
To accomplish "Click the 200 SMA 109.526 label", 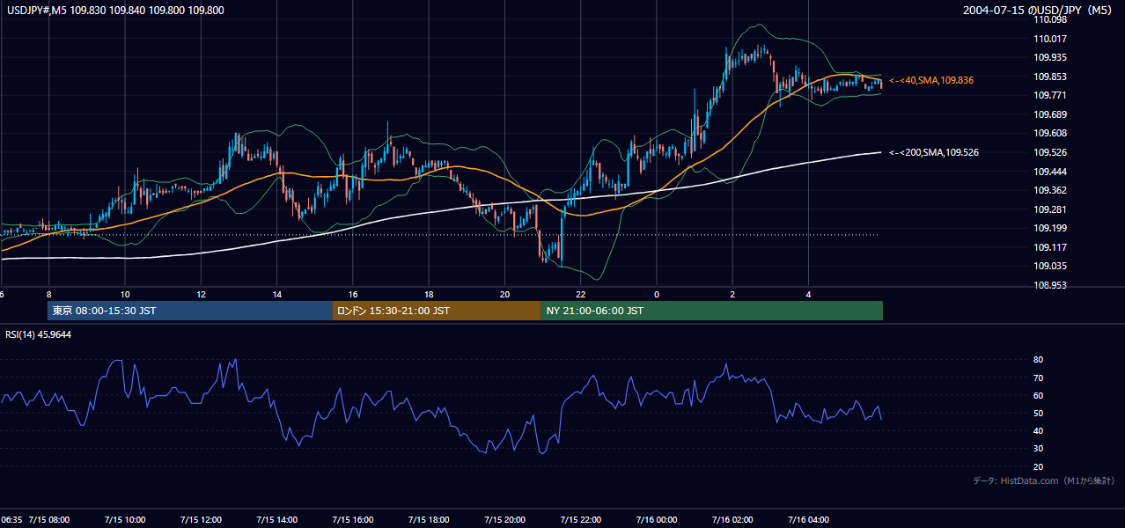I will 934,152.
